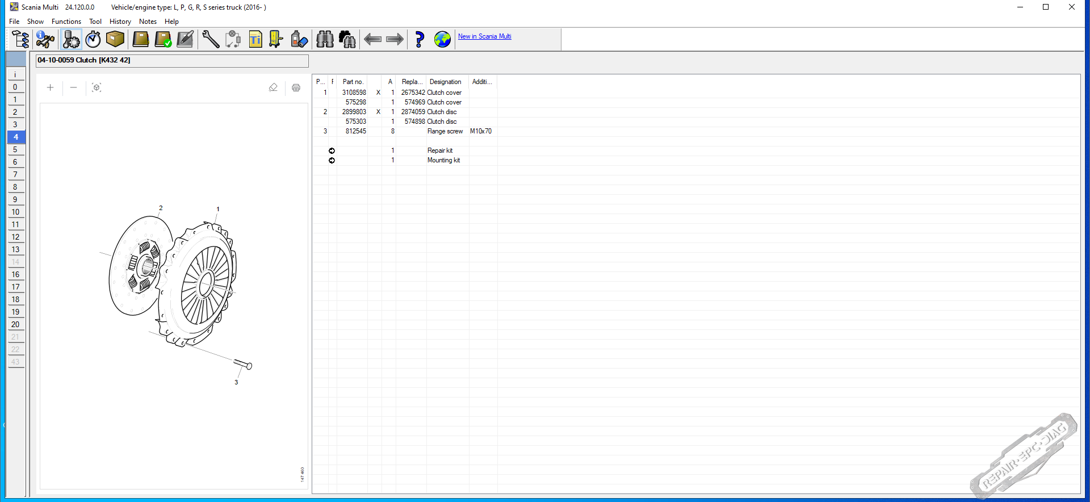
Task: Open the stopwatch standard times icon
Action: (x=93, y=39)
